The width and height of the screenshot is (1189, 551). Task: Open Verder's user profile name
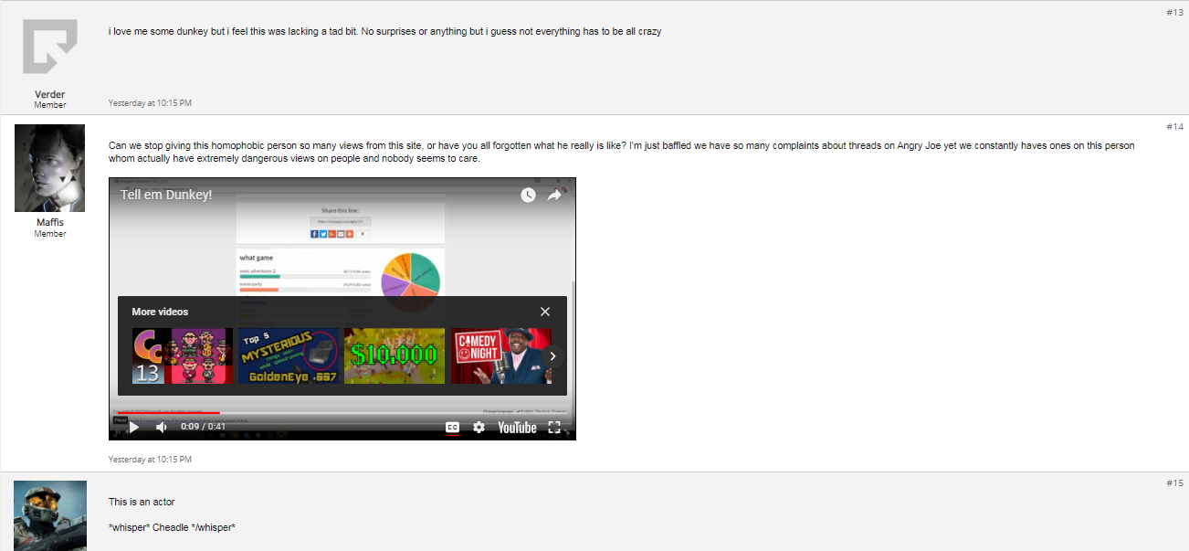click(50, 94)
